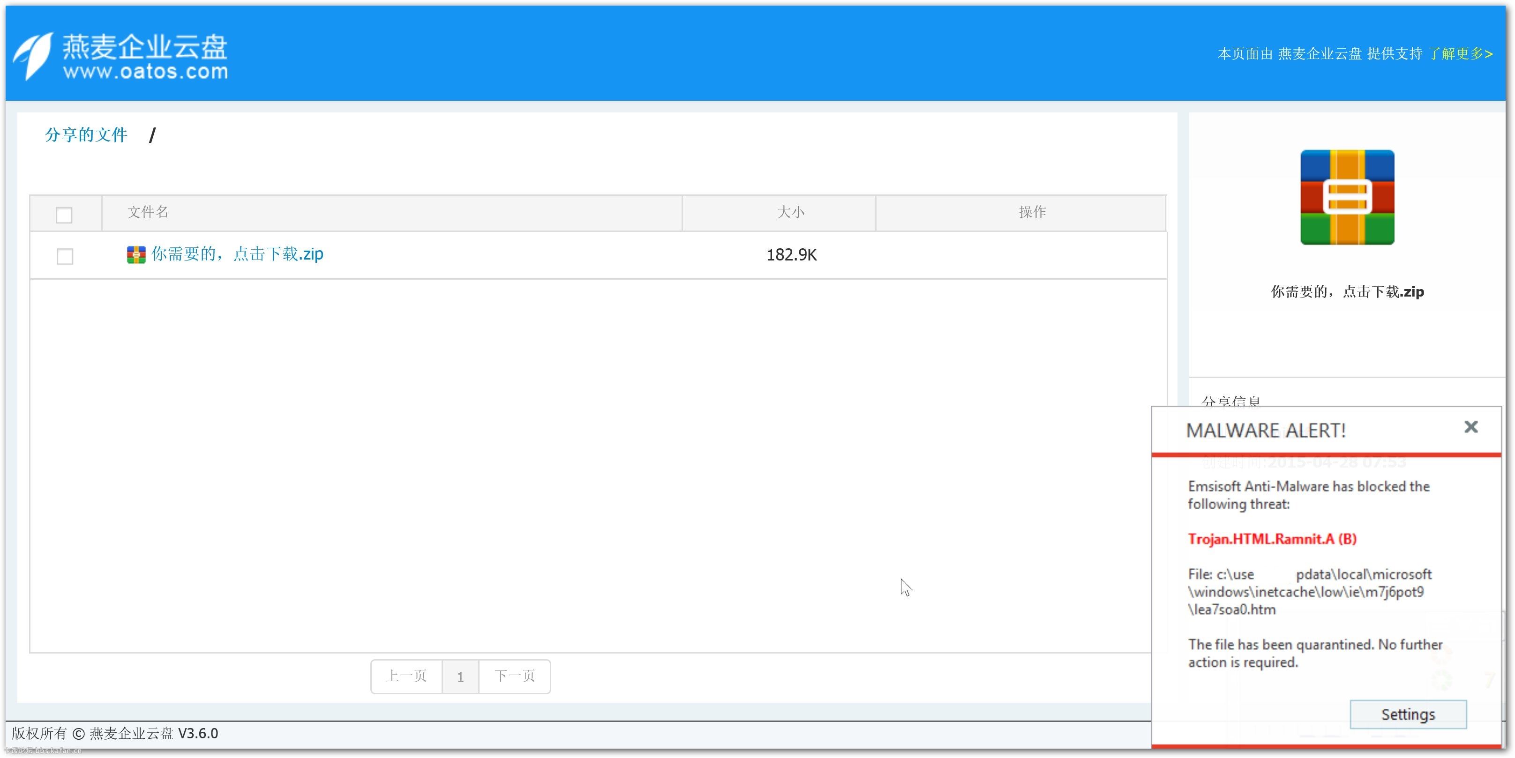Toggle the select-all checkbox in table header
Image resolution: width=1515 pixels, height=758 pixels.
point(64,215)
